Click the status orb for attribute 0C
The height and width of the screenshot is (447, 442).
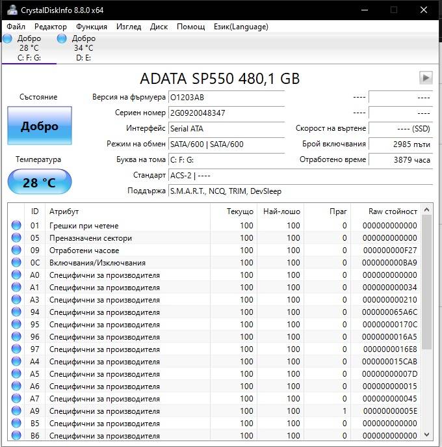pos(16,262)
